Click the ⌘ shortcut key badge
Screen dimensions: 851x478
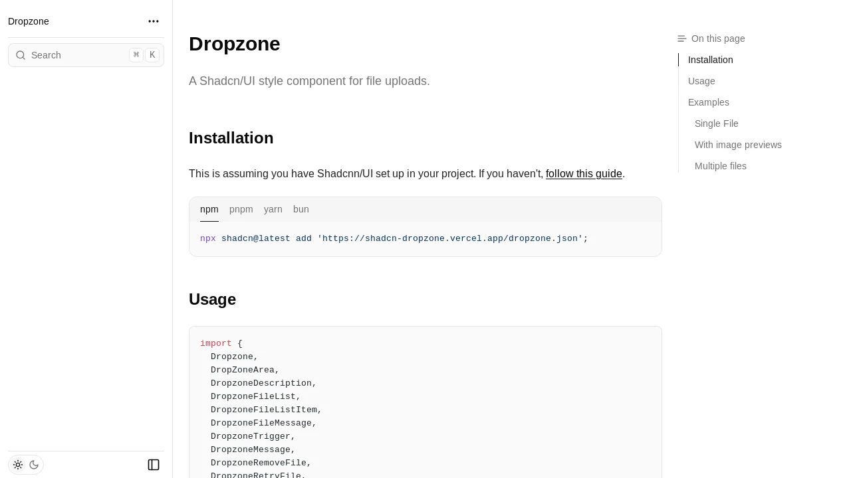tap(136, 55)
